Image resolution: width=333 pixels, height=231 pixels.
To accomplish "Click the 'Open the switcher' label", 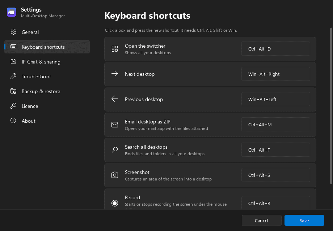I will [x=145, y=46].
